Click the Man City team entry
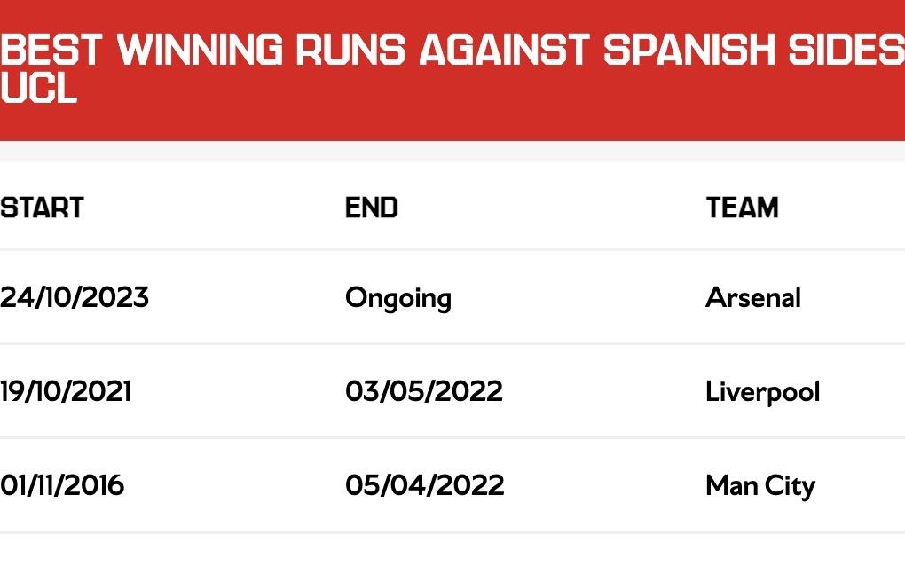 coord(759,486)
